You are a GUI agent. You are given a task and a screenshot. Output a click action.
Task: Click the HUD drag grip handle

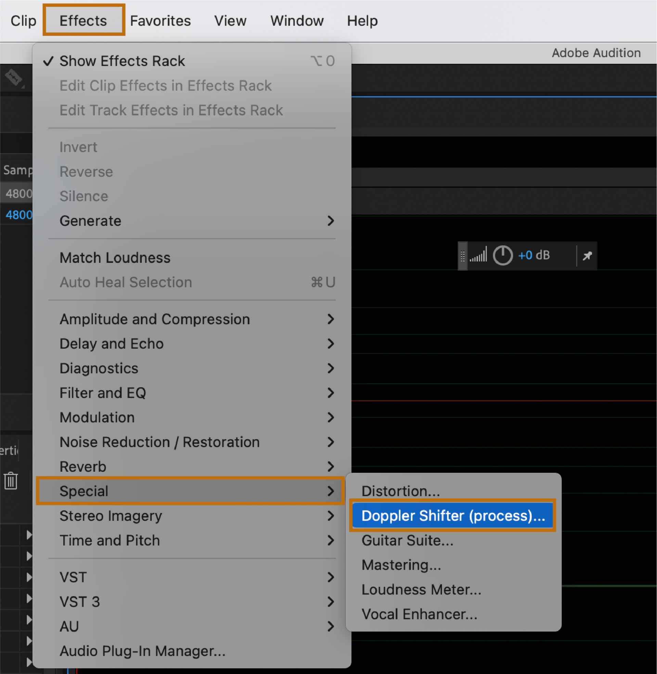click(462, 256)
